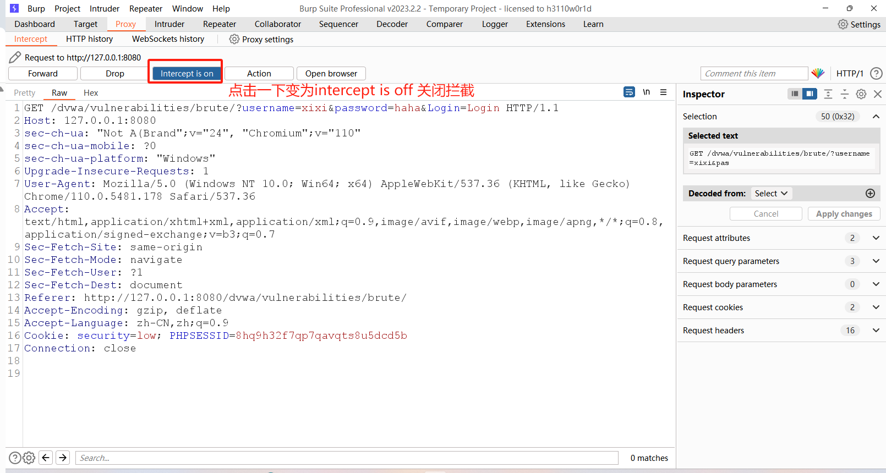Click the Burp Suite logo icon

click(x=14, y=8)
